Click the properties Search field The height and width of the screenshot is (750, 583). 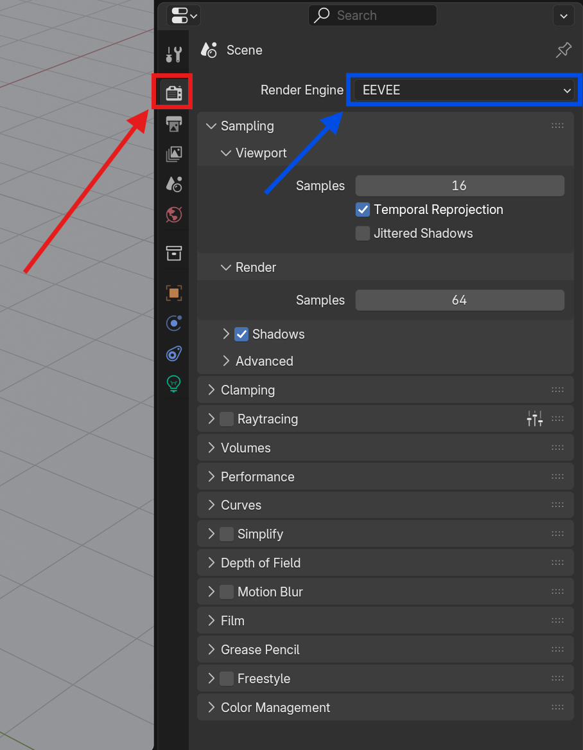pos(372,15)
